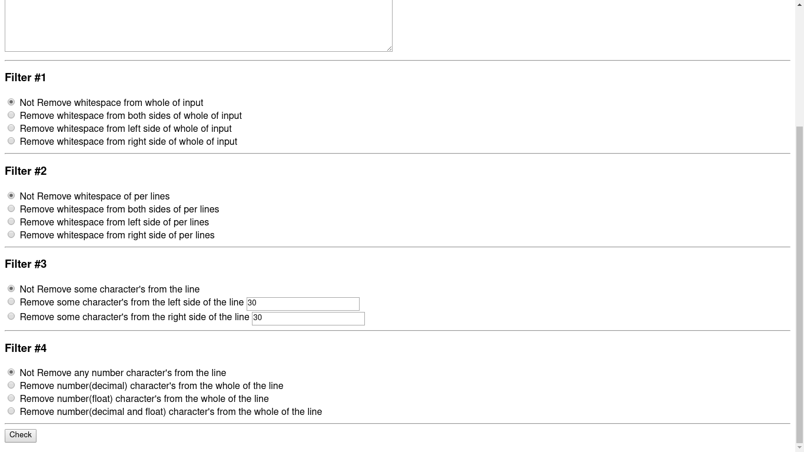Select "Not Remove any number character's from the line"
Image resolution: width=804 pixels, height=452 pixels.
click(11, 372)
